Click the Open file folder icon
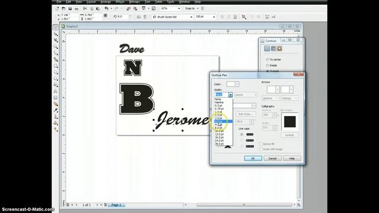Screen dimensions: 379x213 [63, 8]
